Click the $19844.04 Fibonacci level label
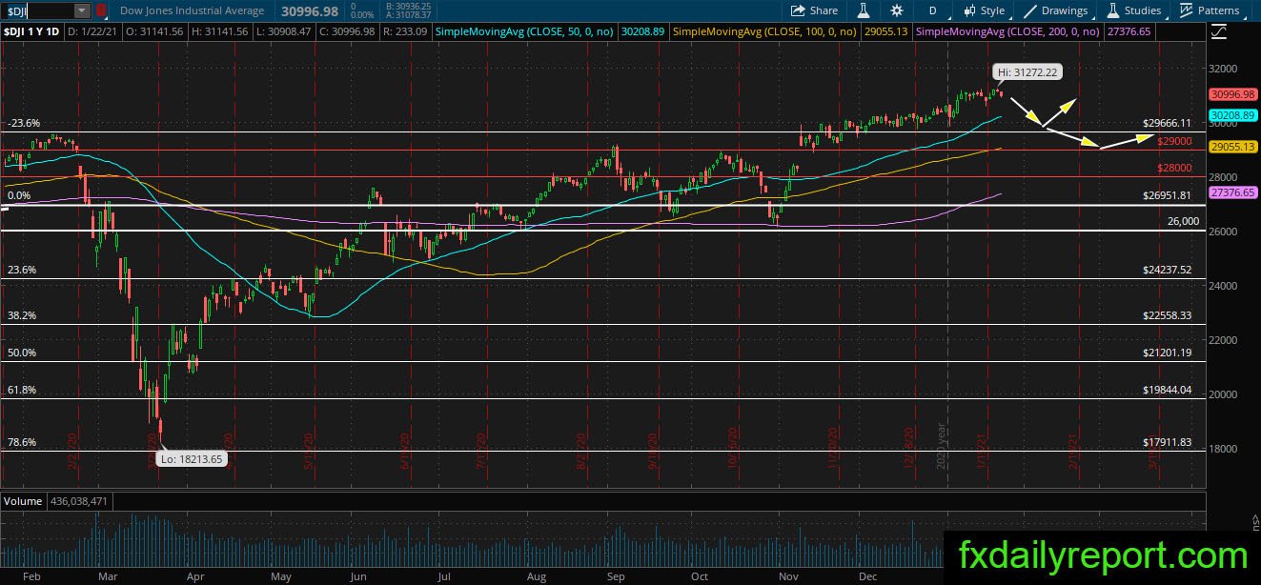Viewport: 1261px width, 585px height. [1167, 390]
